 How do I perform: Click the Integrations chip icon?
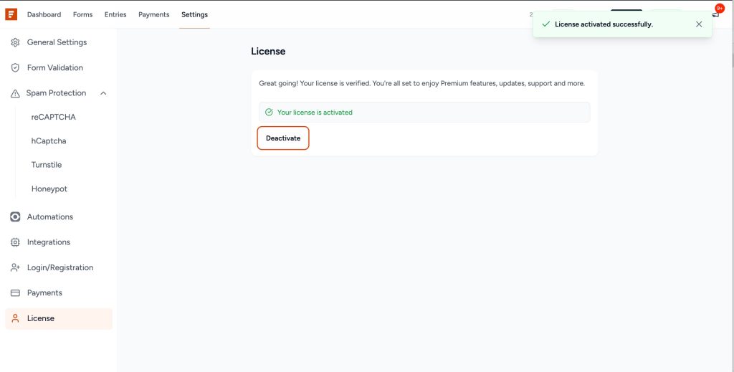15,242
